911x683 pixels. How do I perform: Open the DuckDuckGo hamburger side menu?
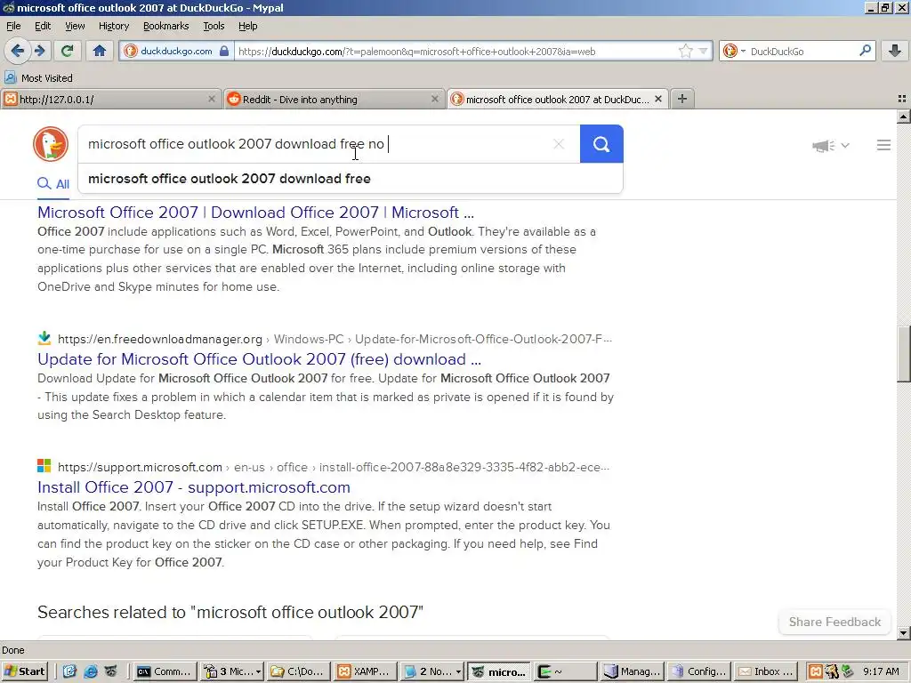(883, 145)
